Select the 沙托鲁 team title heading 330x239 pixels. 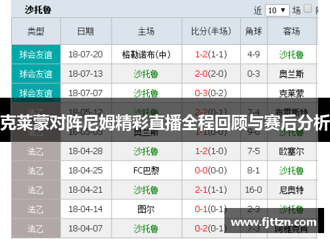point(38,10)
